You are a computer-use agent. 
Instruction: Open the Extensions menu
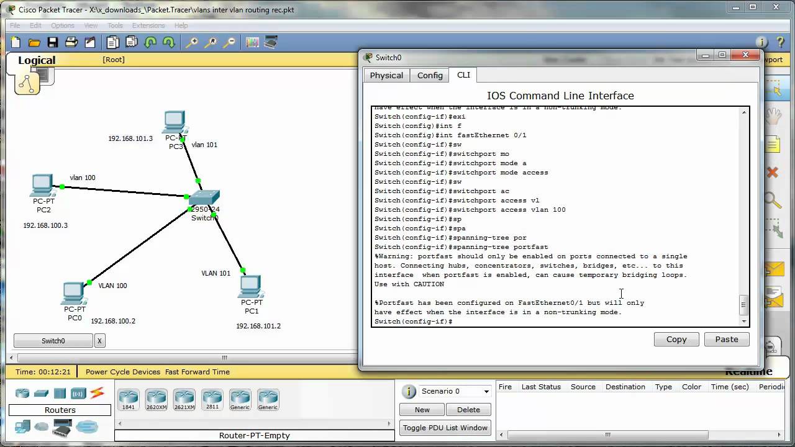tap(148, 25)
